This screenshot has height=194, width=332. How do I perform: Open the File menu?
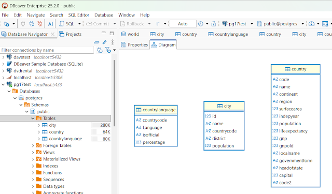[5, 15]
